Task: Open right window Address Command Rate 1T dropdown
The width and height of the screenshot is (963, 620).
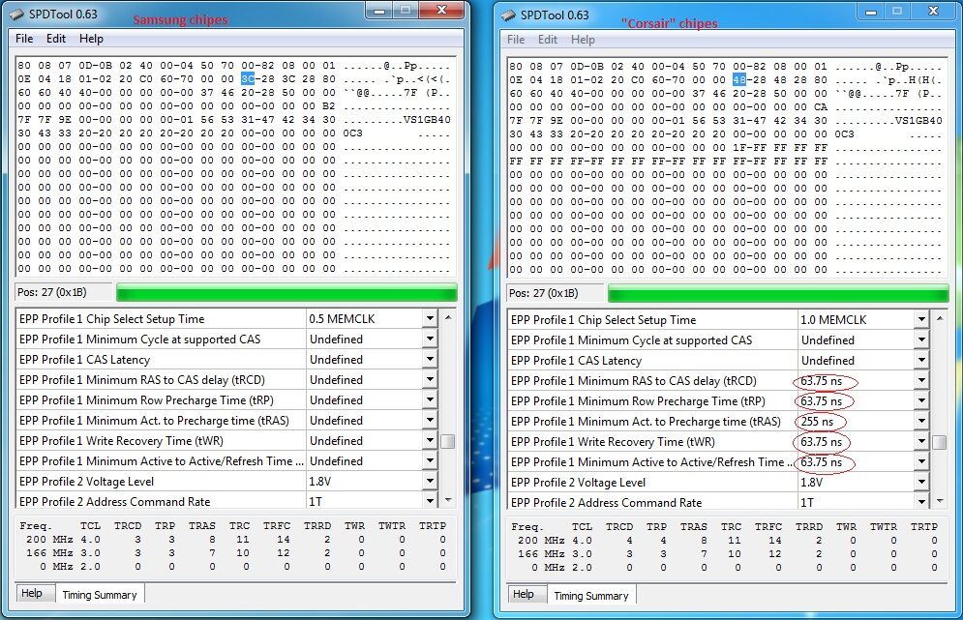Action: coord(921,502)
